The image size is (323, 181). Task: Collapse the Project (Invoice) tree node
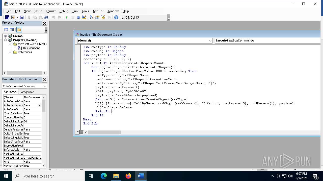click(x=5, y=40)
